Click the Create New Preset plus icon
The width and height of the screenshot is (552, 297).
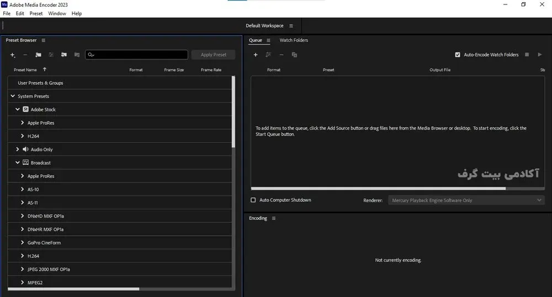[x=13, y=55]
